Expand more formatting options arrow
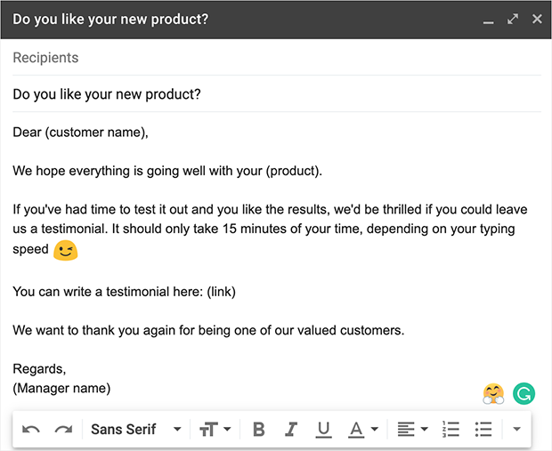Image resolution: width=552 pixels, height=451 pixels. click(515, 430)
